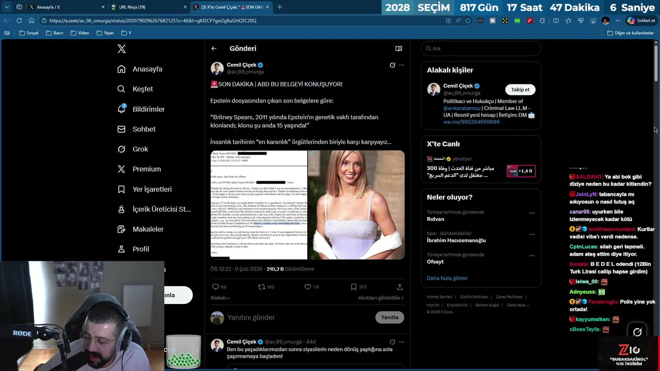Image resolution: width=660 pixels, height=371 pixels.
Task: Open Keşfet in sidebar
Action: [x=135, y=89]
